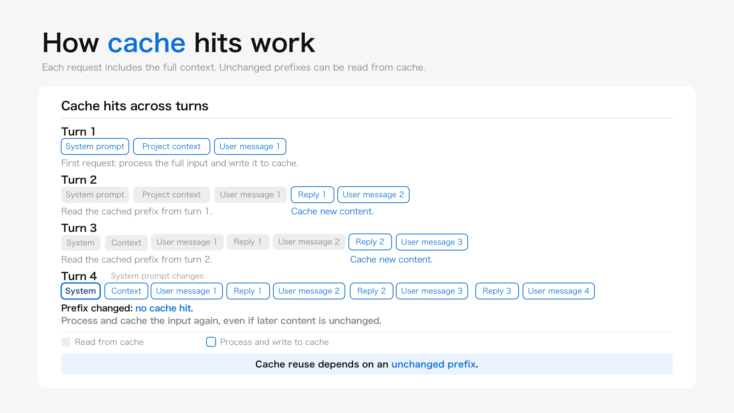Click the Context chip in Turn 4
The width and height of the screenshot is (734, 413).
pyautogui.click(x=126, y=291)
